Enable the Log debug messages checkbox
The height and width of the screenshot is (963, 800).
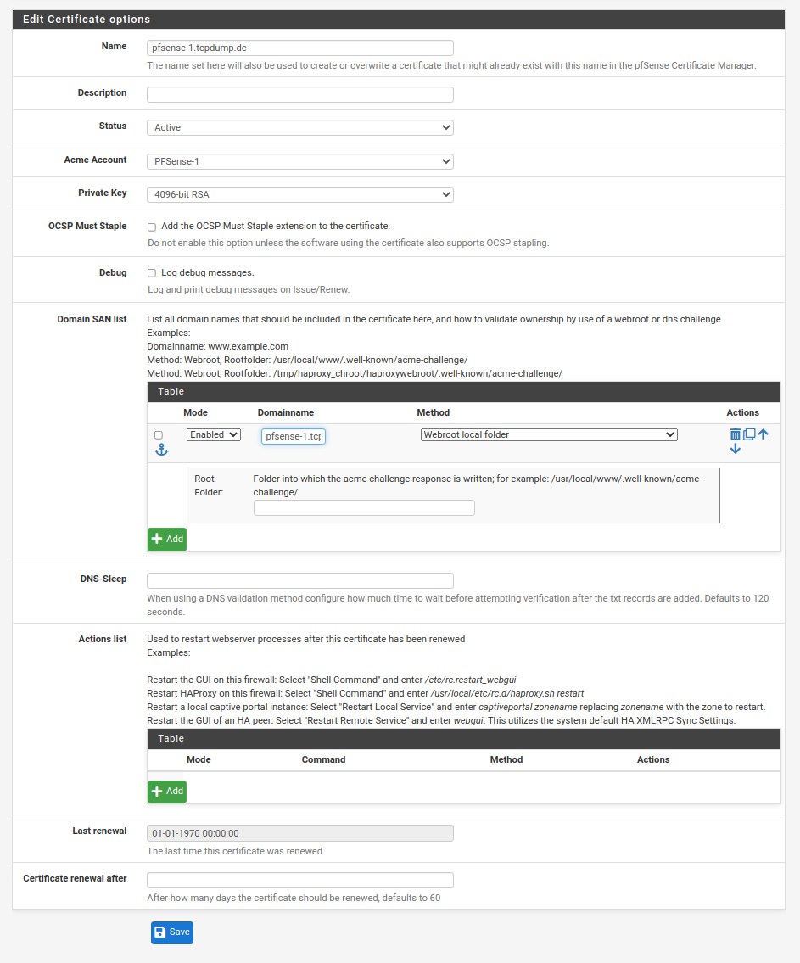(152, 273)
